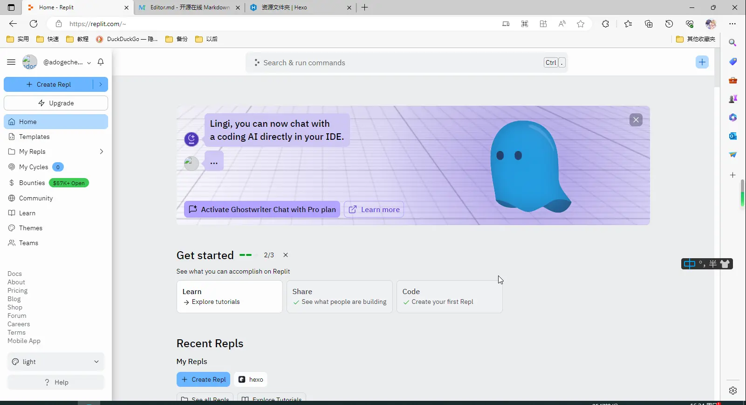This screenshot has width=746, height=405.
Task: Open the Collections icon
Action: pos(649,24)
